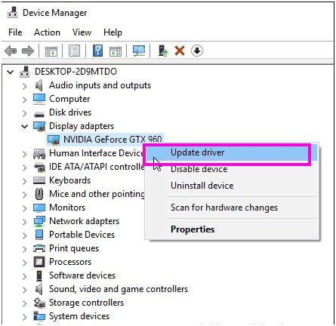Toggle the show/hide console tree icon
336x326 pixels.
[x=51, y=51]
